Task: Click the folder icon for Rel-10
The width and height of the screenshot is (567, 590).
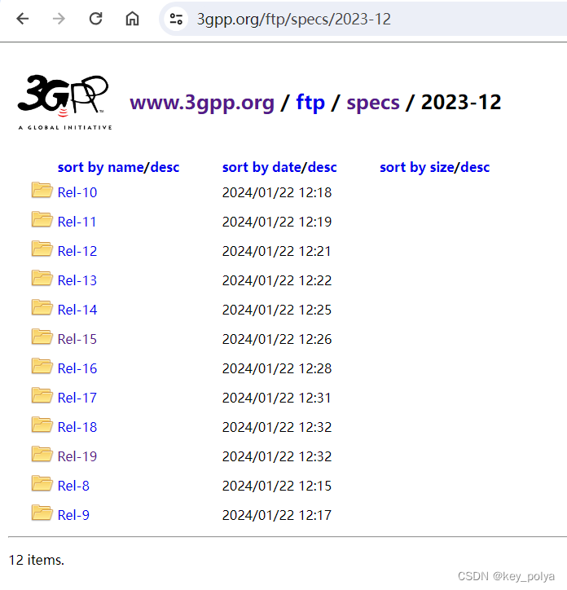Action: tap(42, 190)
